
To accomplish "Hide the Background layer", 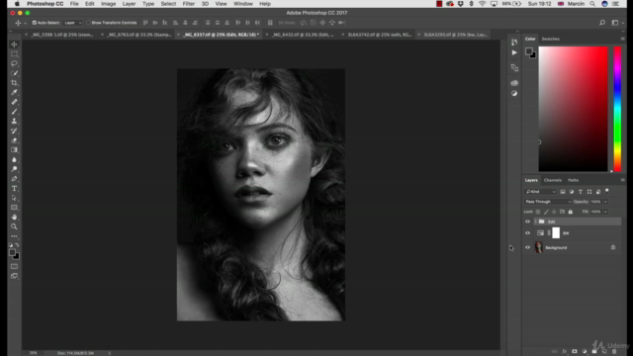I will 527,247.
